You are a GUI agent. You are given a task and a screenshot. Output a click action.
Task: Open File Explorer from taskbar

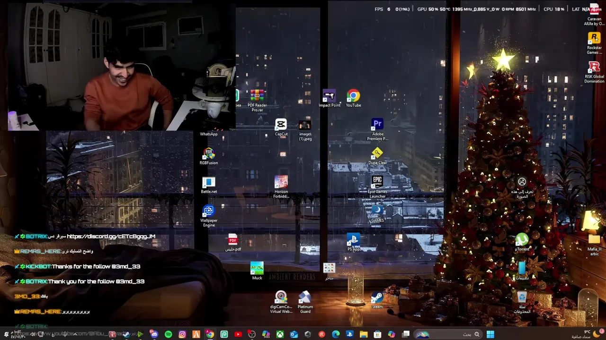[364, 334]
